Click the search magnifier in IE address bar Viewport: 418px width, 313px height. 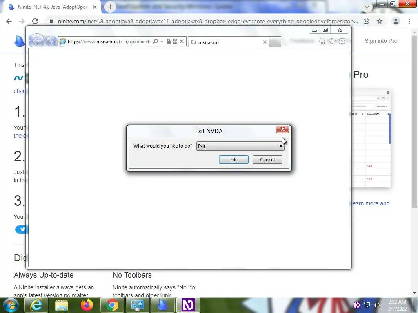pos(156,41)
